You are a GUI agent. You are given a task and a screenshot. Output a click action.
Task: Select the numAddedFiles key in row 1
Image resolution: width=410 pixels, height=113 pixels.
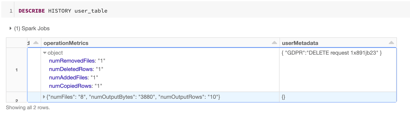(x=69, y=78)
